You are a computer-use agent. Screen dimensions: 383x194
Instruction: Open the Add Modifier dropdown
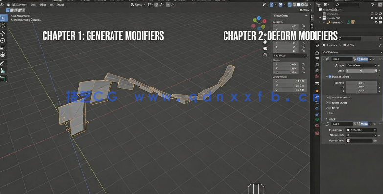pyautogui.click(x=352, y=52)
